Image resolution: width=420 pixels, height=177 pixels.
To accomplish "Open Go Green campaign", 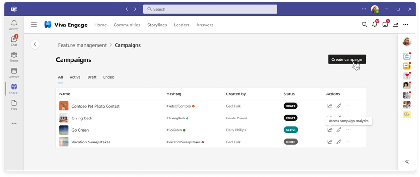I will pyautogui.click(x=80, y=130).
